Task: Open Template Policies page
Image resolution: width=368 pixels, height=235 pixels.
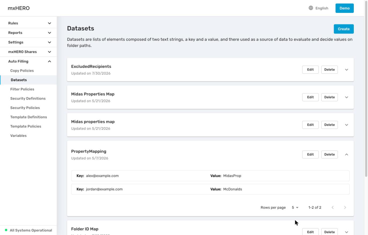Action: 28,126
